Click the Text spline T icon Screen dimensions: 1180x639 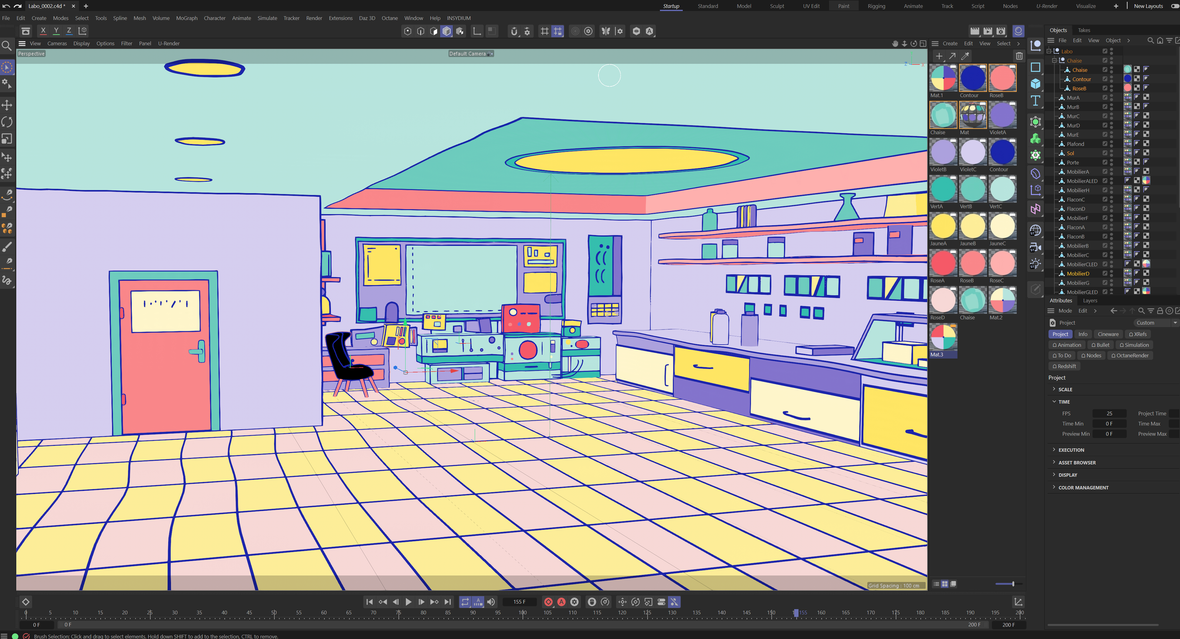pos(1036,101)
